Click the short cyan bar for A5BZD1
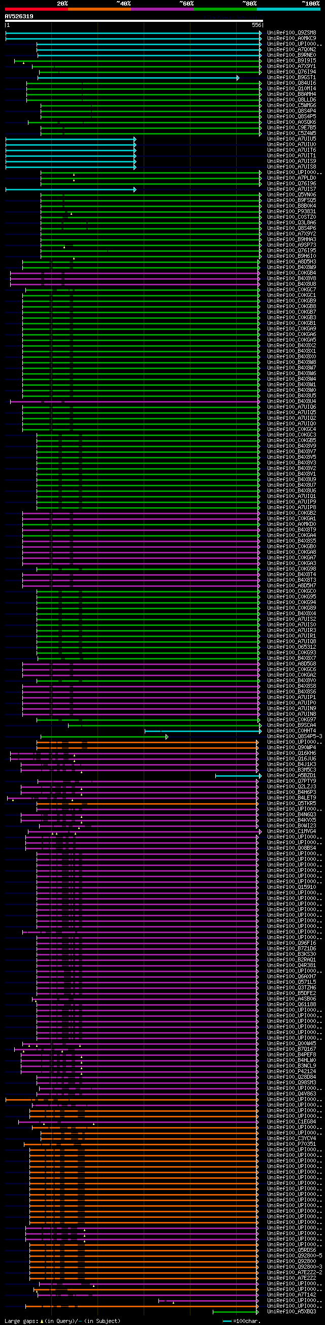The image size is (325, 1325). click(239, 776)
